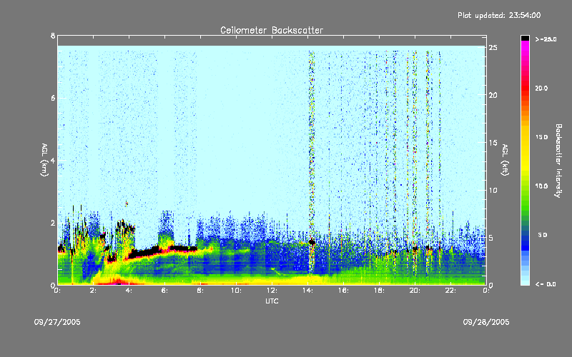
Task: Select the "8:" UTC hour label
Action: pyautogui.click(x=200, y=291)
